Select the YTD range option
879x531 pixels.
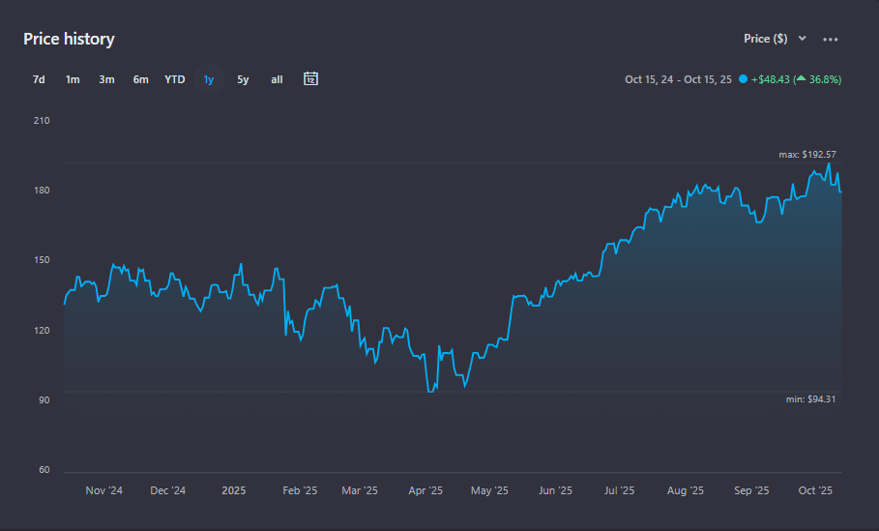[x=175, y=79]
